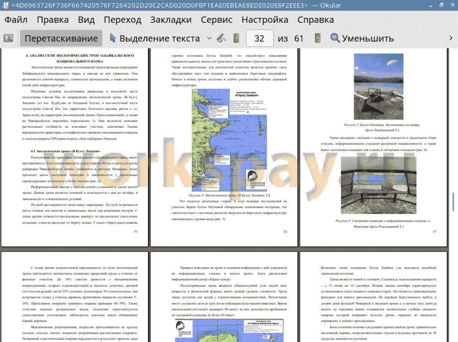The width and height of the screenshot is (458, 342).
Task: Open the Сервис menu
Action: tap(217, 20)
